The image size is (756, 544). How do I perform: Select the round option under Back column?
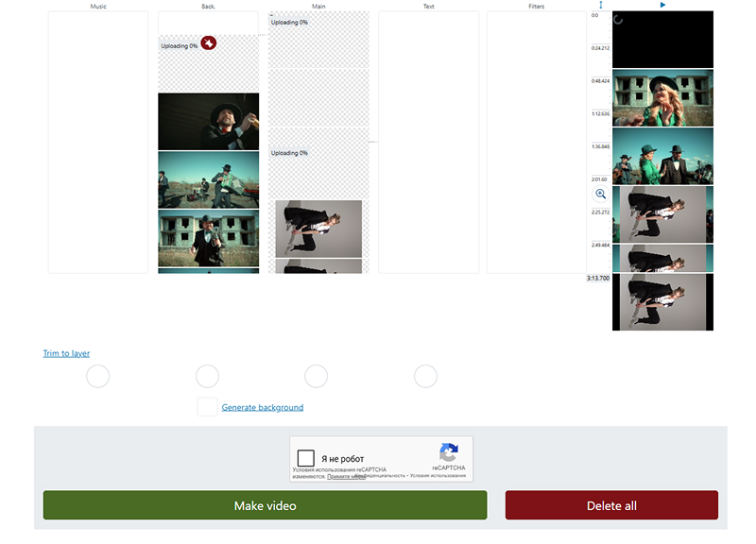(207, 377)
